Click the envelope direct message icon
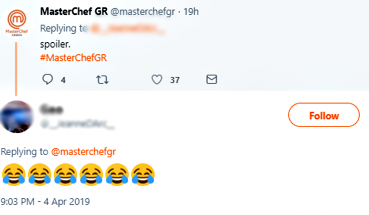 [212, 79]
